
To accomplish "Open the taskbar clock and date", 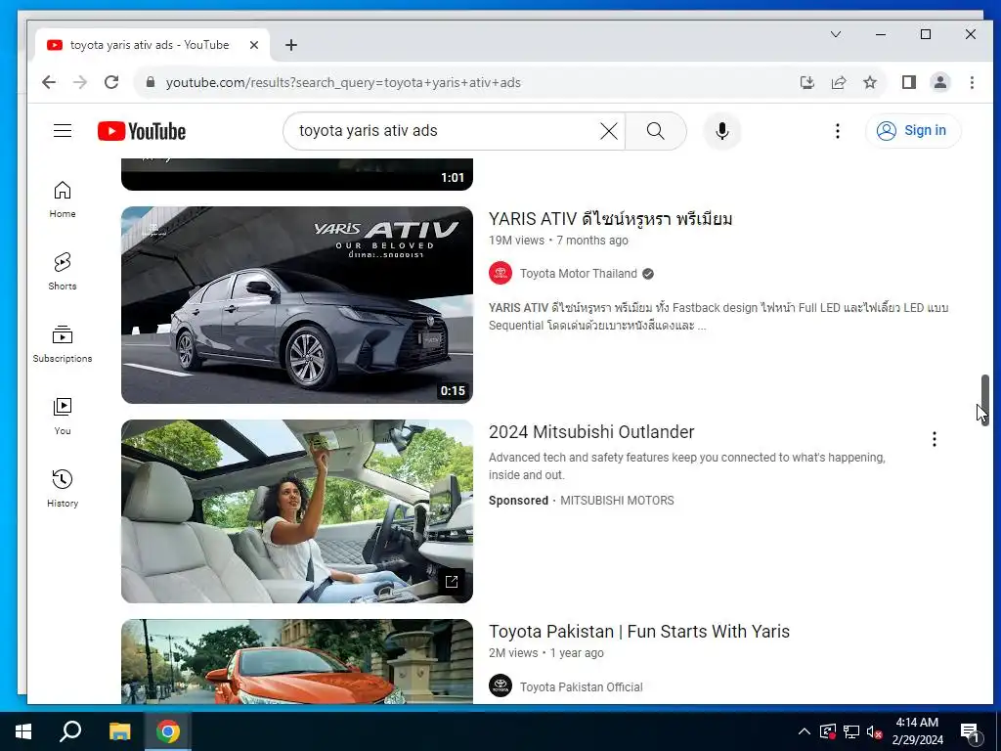I will 917,731.
